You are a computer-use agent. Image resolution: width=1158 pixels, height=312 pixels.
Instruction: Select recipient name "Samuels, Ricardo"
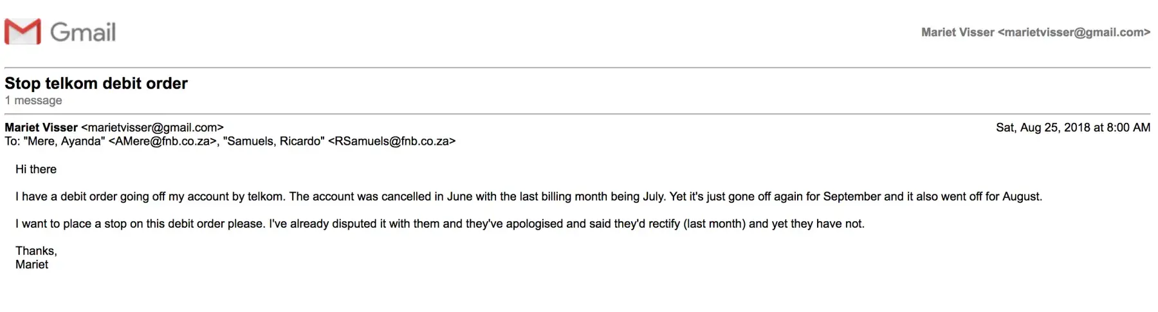coord(273,141)
